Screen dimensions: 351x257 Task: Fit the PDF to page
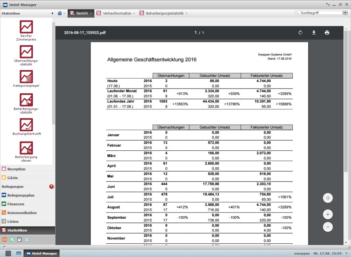[x=328, y=198]
